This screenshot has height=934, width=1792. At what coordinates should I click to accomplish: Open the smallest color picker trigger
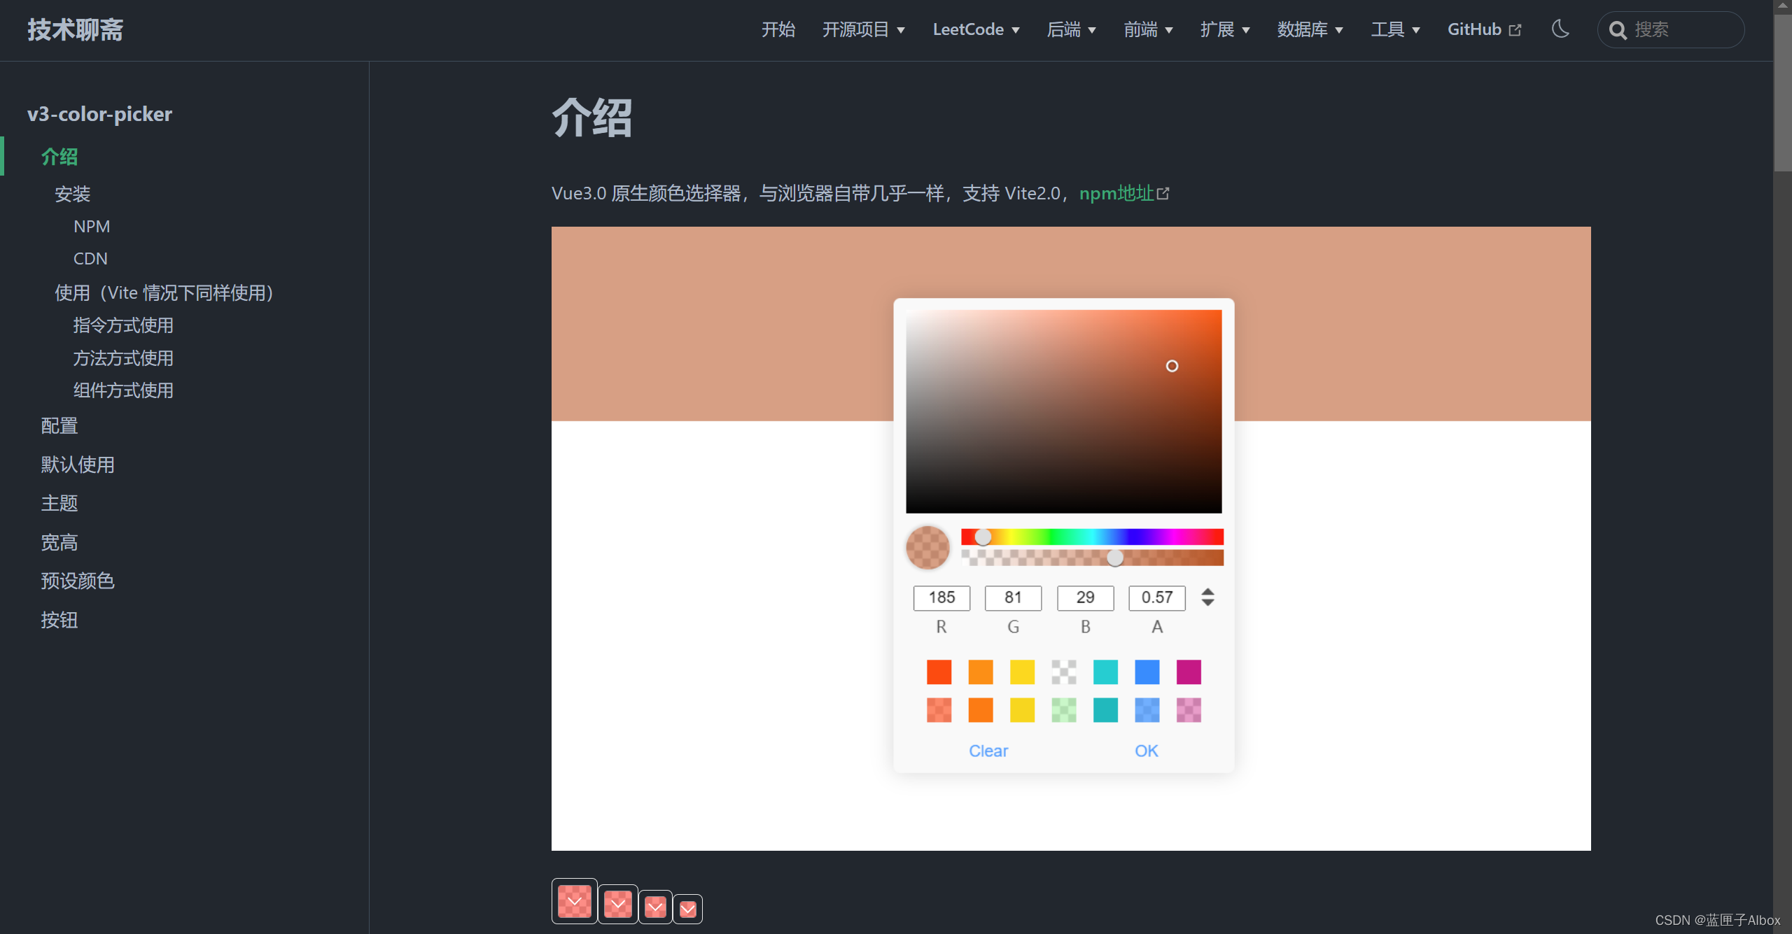[688, 909]
